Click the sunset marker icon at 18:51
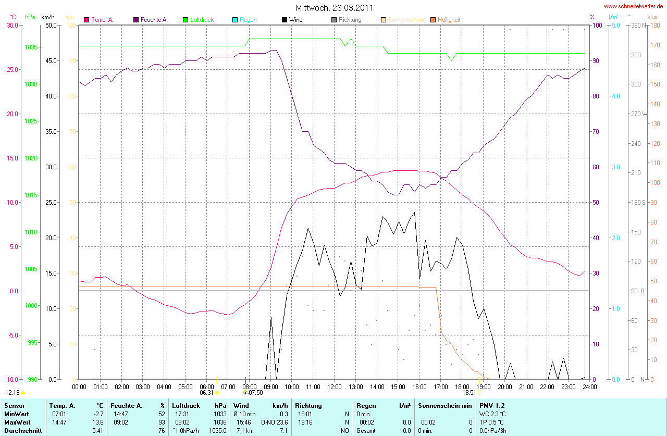The image size is (667, 436). 479,393
